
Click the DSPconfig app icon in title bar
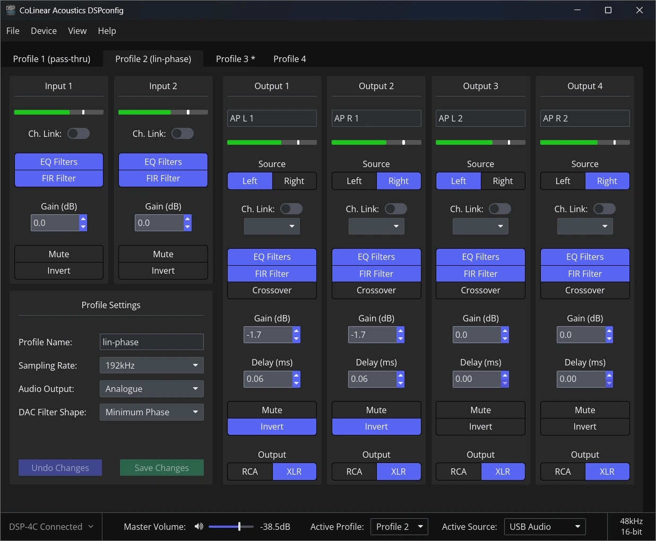[10, 10]
